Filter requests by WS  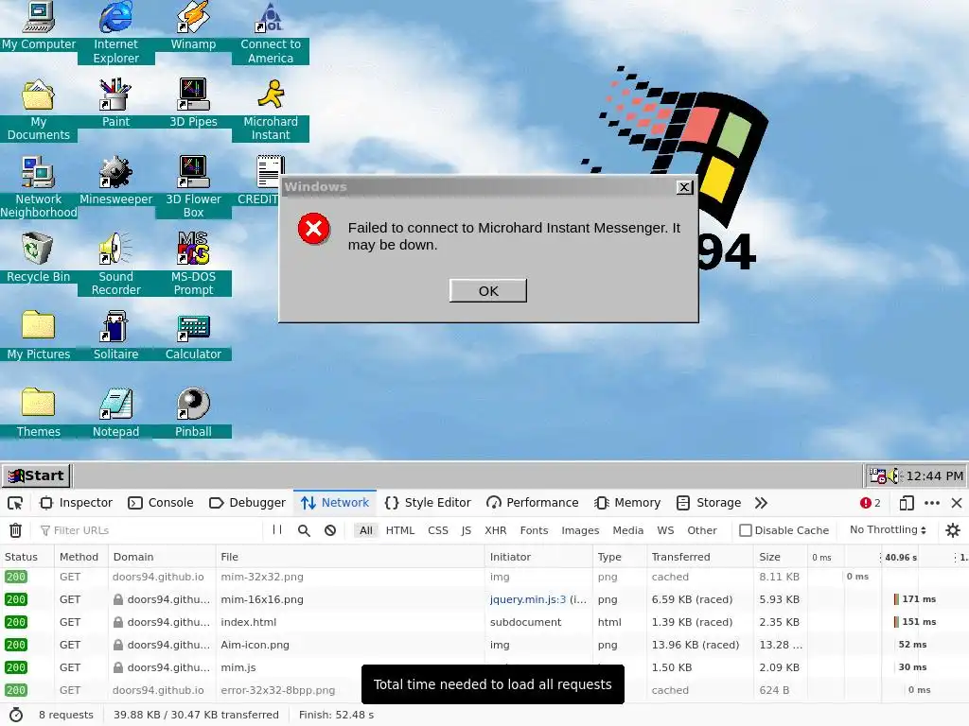point(665,530)
